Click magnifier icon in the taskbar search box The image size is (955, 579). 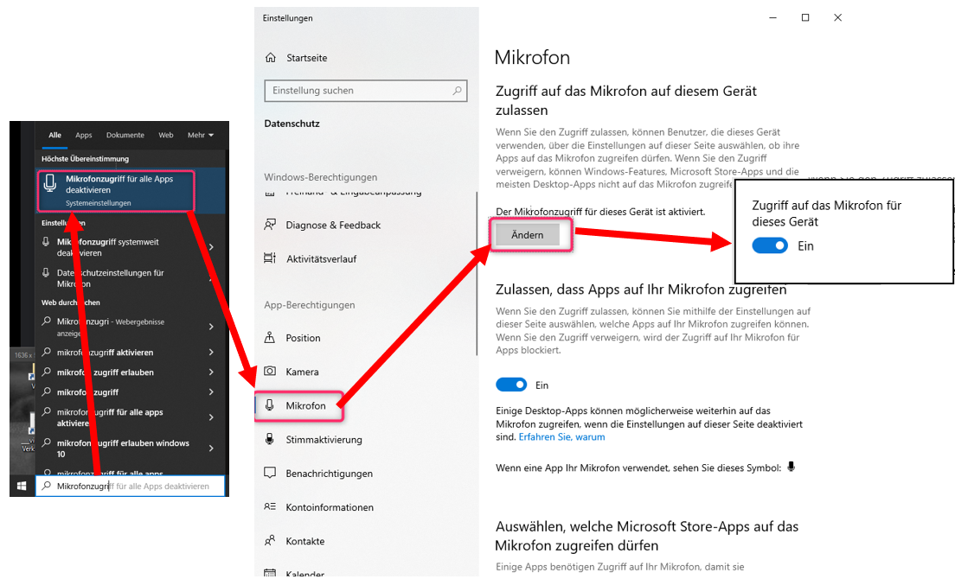tap(47, 486)
